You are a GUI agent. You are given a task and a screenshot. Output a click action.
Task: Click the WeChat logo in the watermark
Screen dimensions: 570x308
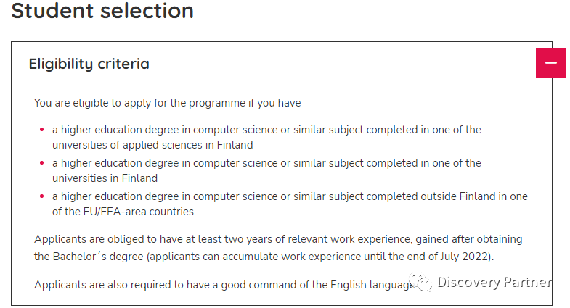421,282
